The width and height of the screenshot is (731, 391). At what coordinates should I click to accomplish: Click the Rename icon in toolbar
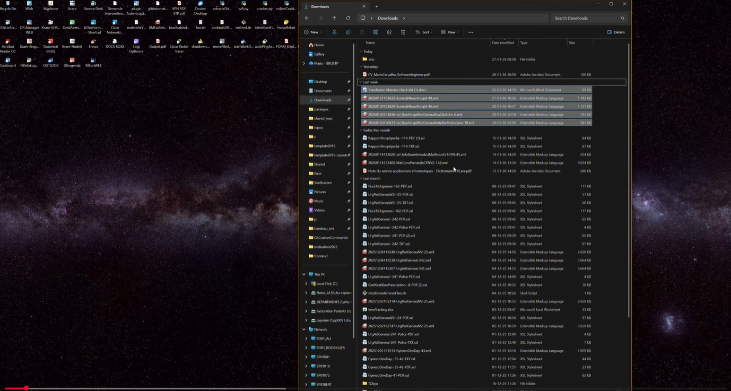[x=376, y=32]
